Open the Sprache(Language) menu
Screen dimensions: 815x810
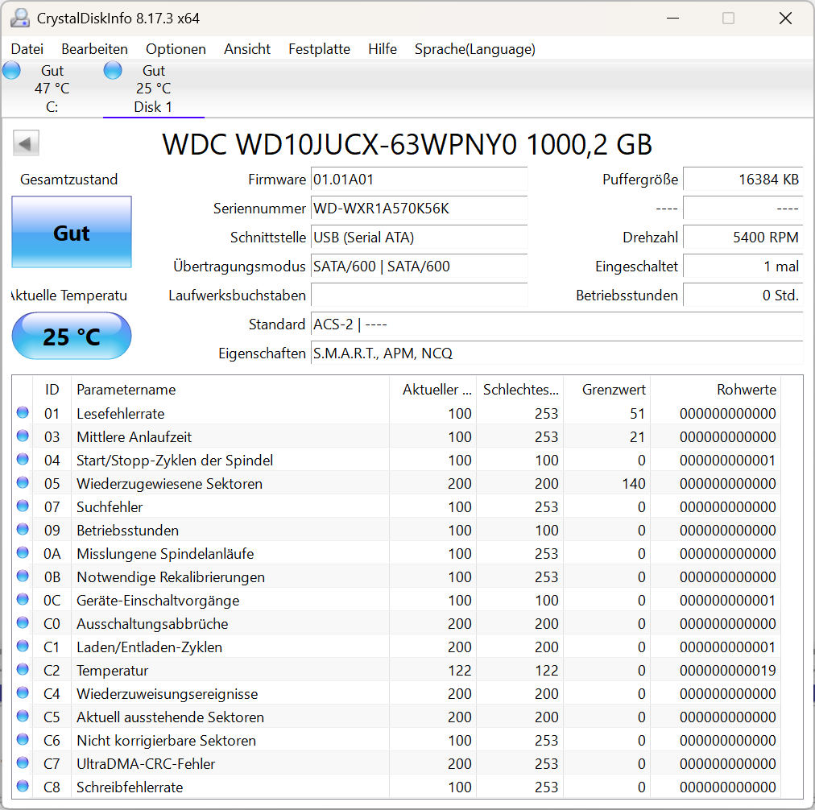(x=475, y=49)
